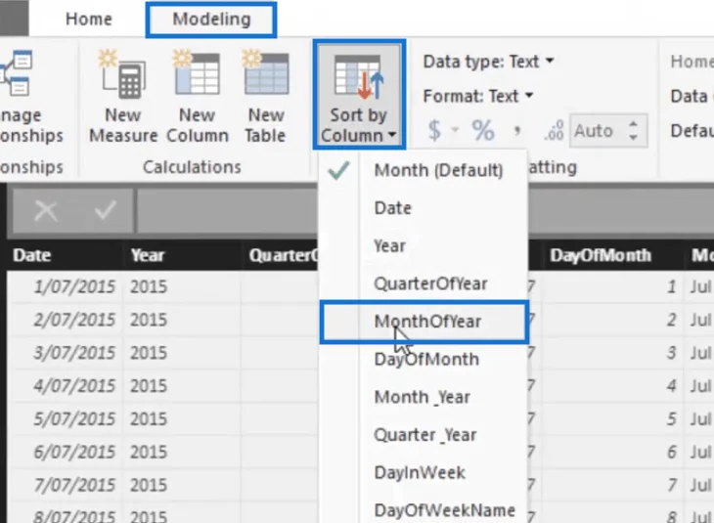714x523 pixels.
Task: Apply currency format with dollar icon
Action: [435, 131]
